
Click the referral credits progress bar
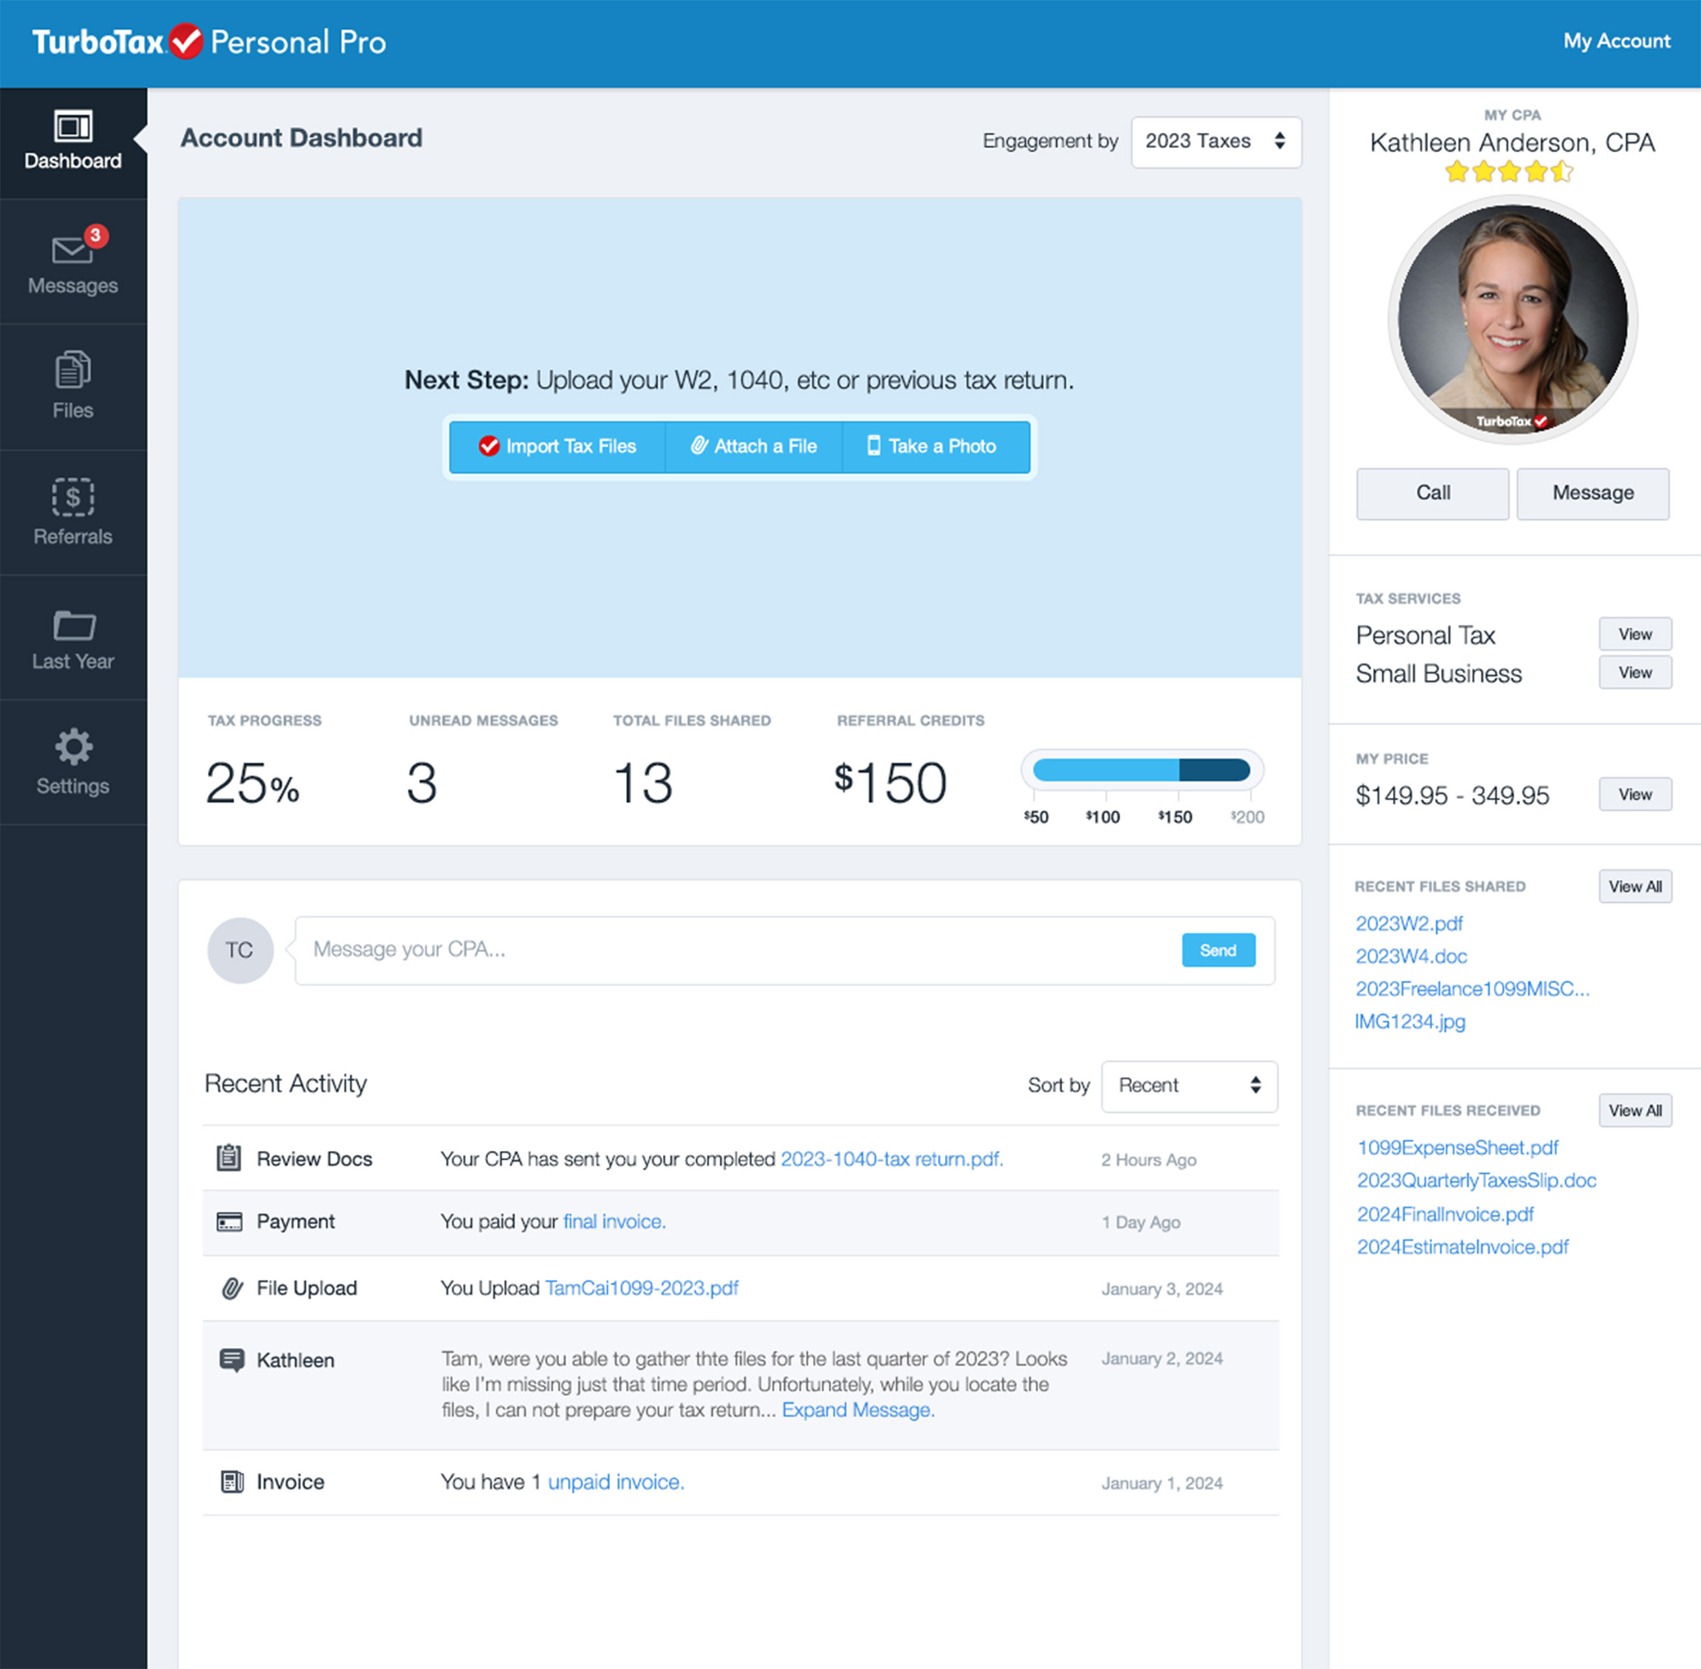(x=1141, y=770)
